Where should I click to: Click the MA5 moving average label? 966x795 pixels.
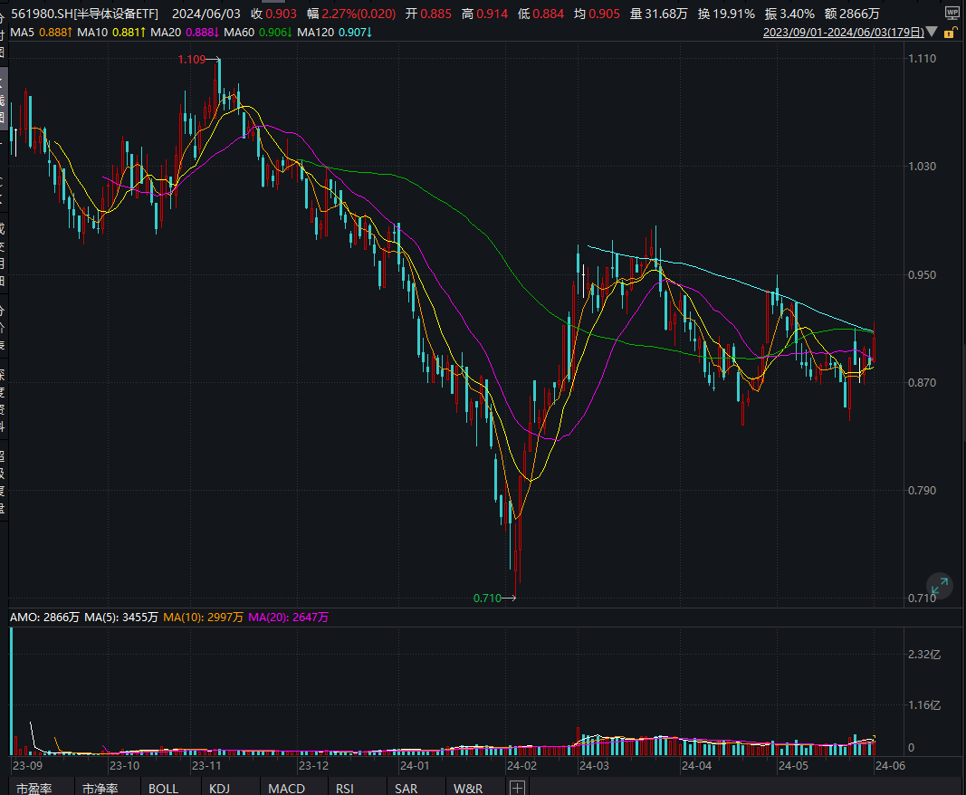point(39,33)
